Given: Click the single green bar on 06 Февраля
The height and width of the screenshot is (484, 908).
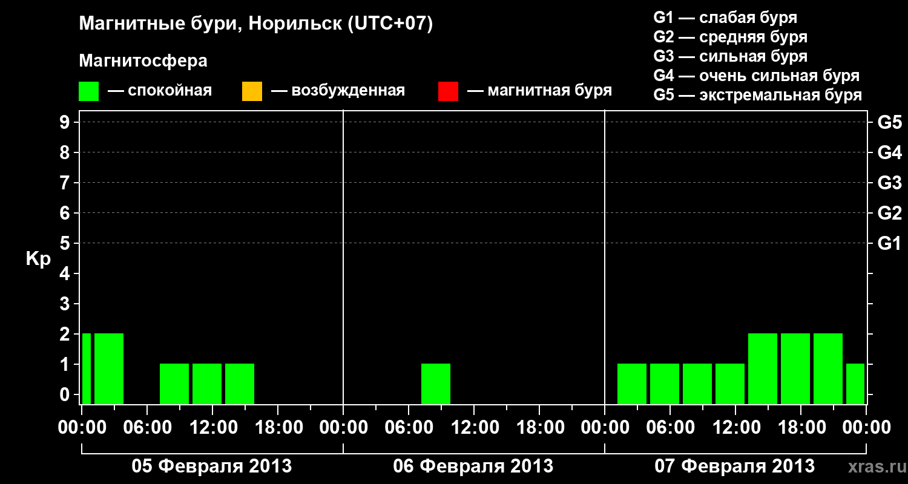Looking at the screenshot, I should 436,384.
